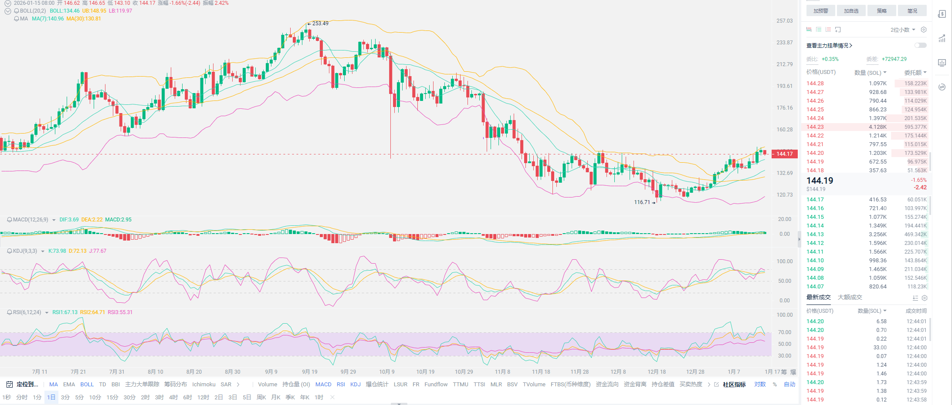This screenshot has height=405, width=952.
Task: Click the 加预警 button
Action: [820, 11]
